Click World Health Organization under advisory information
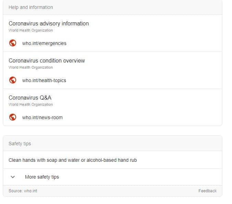This screenshot has height=204, width=232. 31,31
